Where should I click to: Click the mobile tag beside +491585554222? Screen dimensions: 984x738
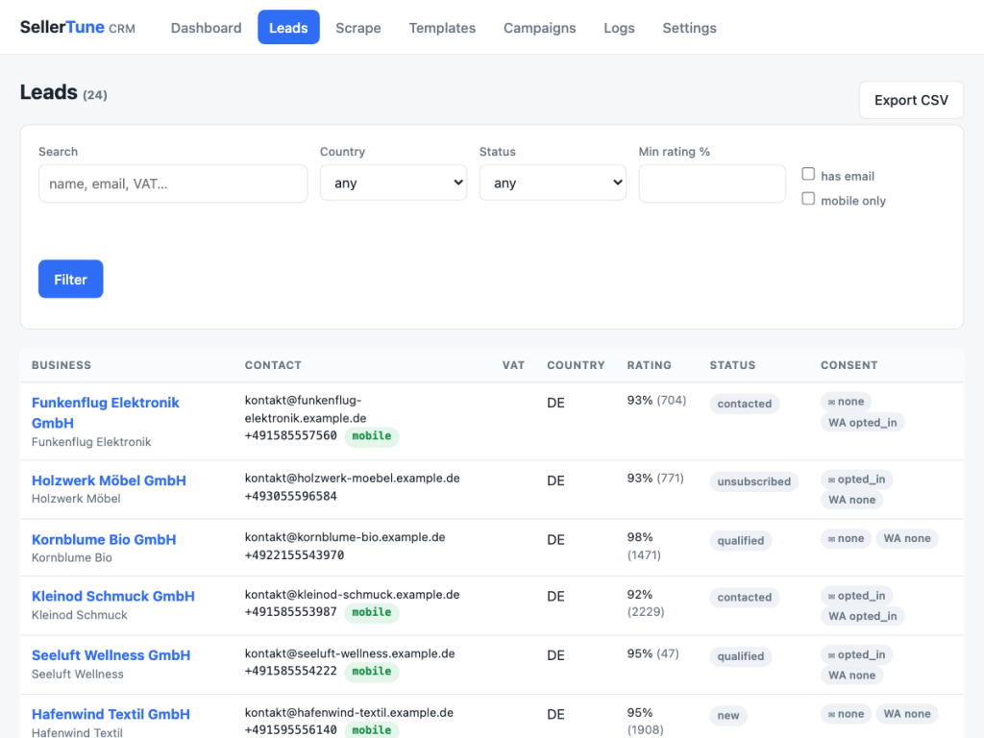tap(372, 671)
